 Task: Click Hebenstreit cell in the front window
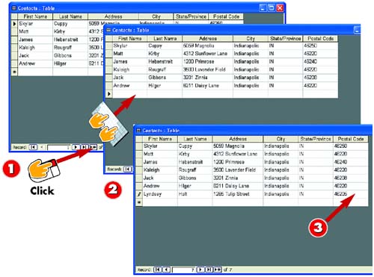coord(195,162)
